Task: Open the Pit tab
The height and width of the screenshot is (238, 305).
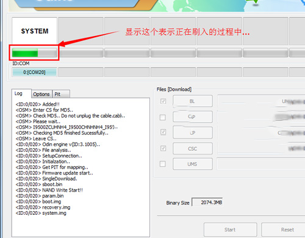Action: (x=61, y=94)
